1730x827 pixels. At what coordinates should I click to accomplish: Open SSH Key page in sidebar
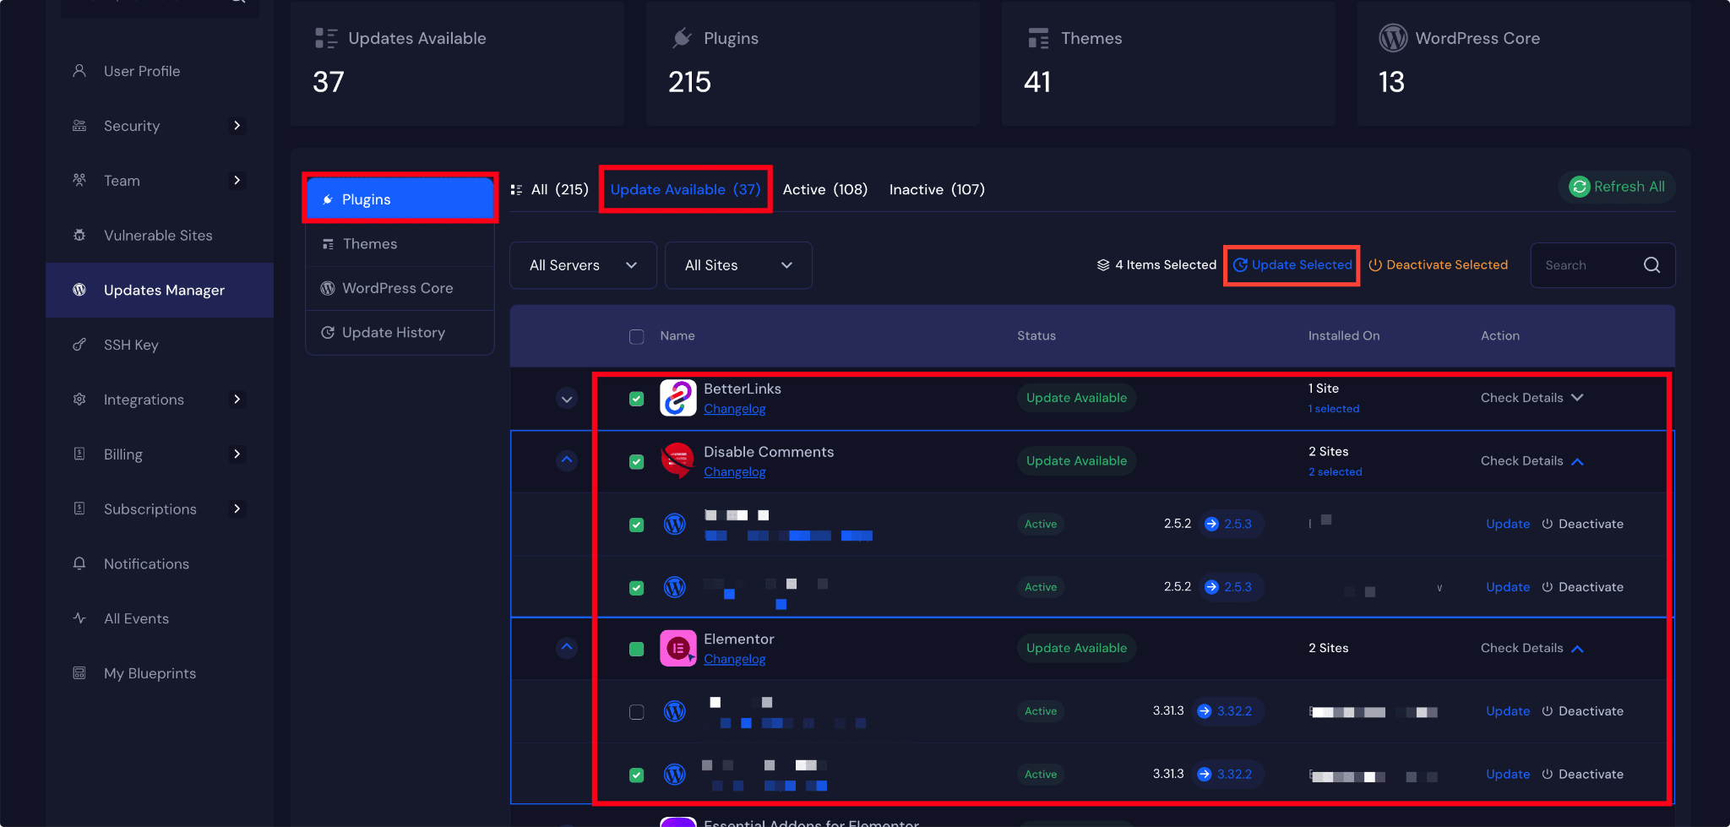131,345
